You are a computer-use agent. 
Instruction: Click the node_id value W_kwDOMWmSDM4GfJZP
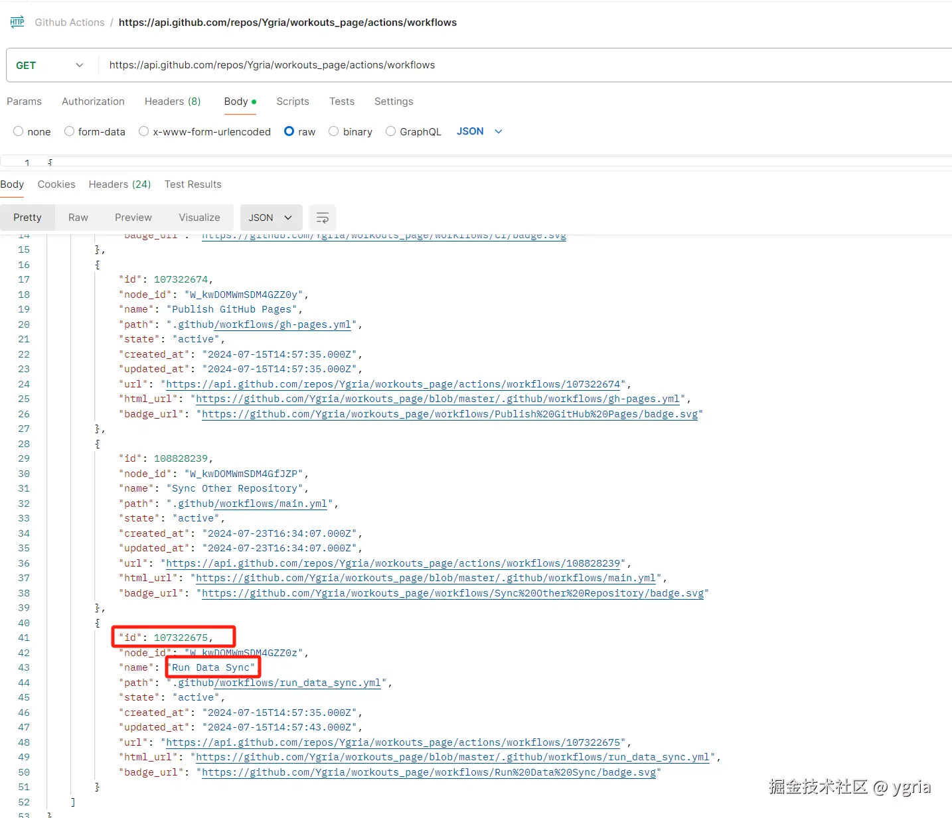point(244,474)
